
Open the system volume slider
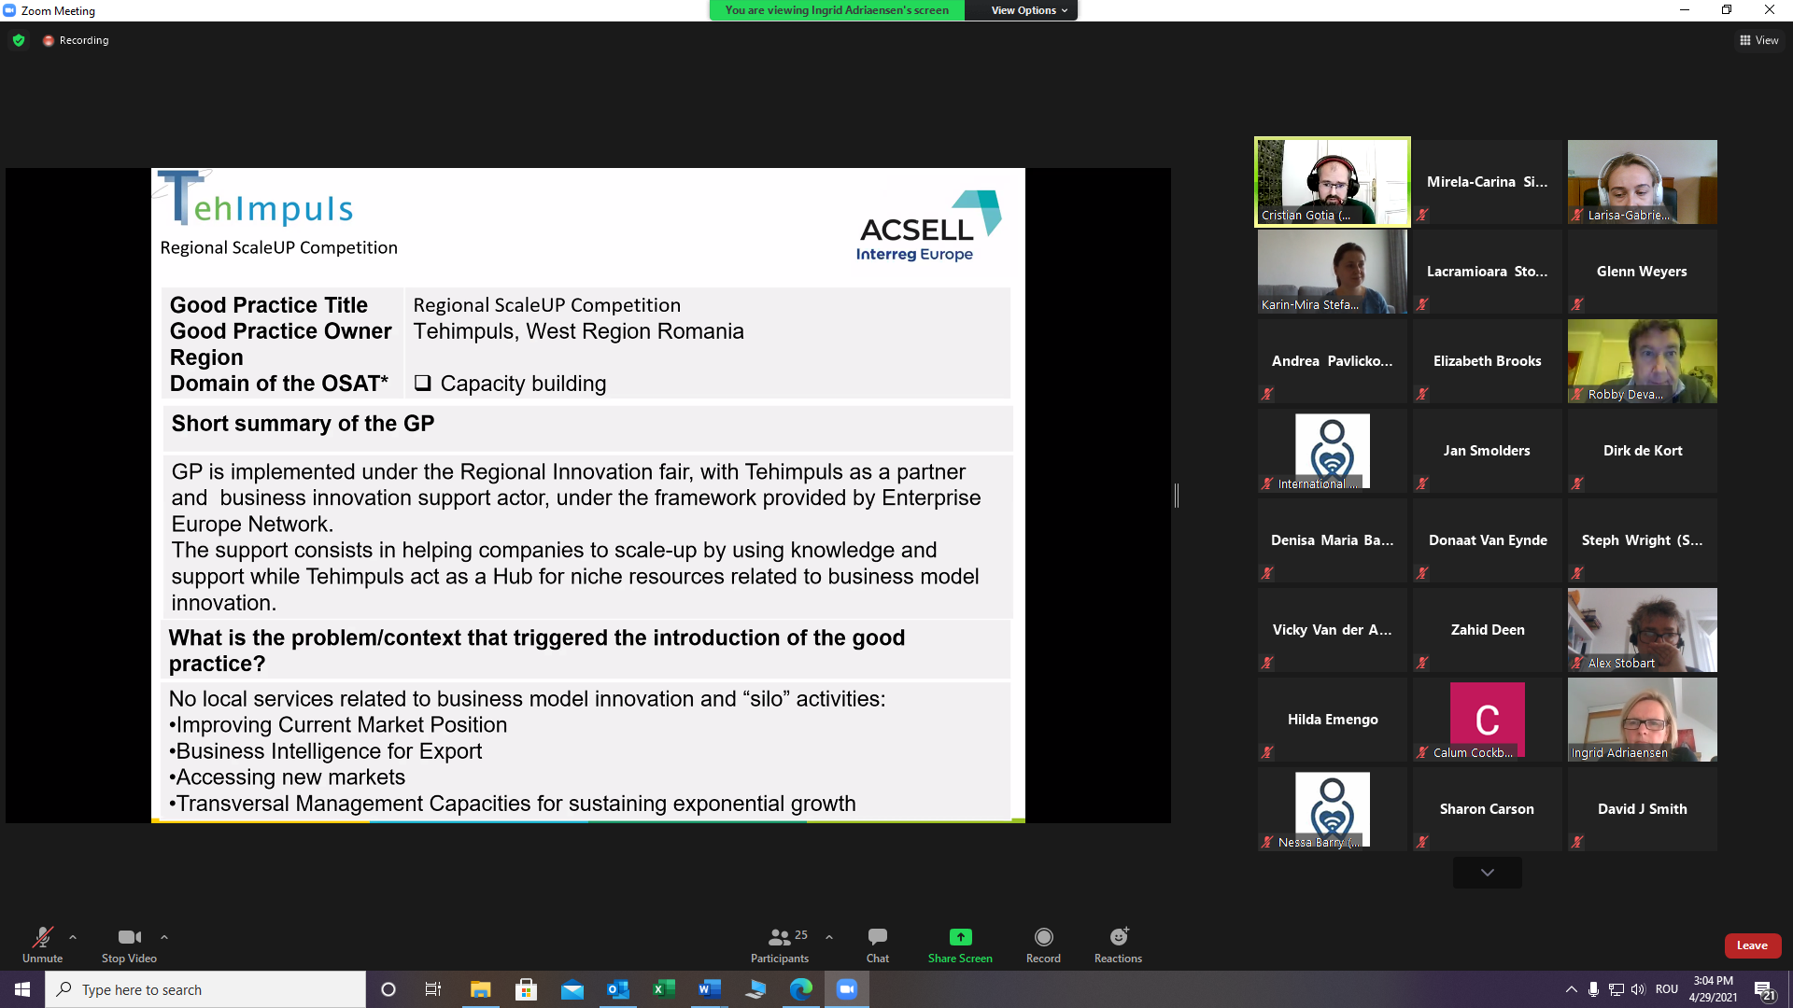1638,989
